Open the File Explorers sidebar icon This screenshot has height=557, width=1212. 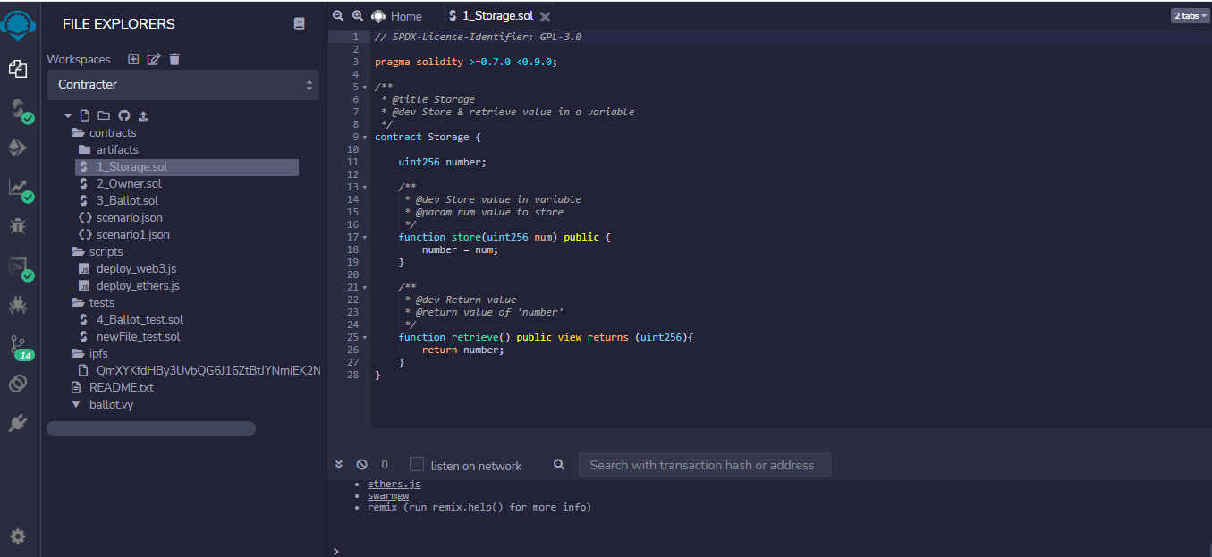17,68
